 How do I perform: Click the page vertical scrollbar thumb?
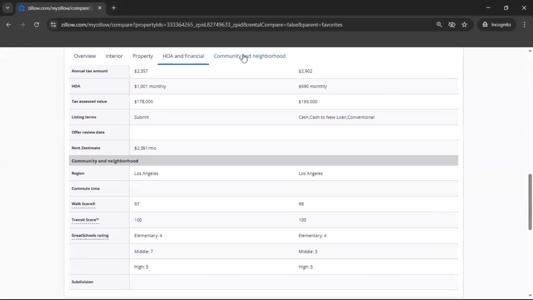click(x=530, y=202)
